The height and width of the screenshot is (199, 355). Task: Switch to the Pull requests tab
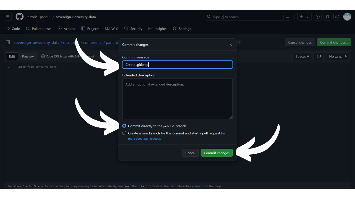tap(39, 29)
